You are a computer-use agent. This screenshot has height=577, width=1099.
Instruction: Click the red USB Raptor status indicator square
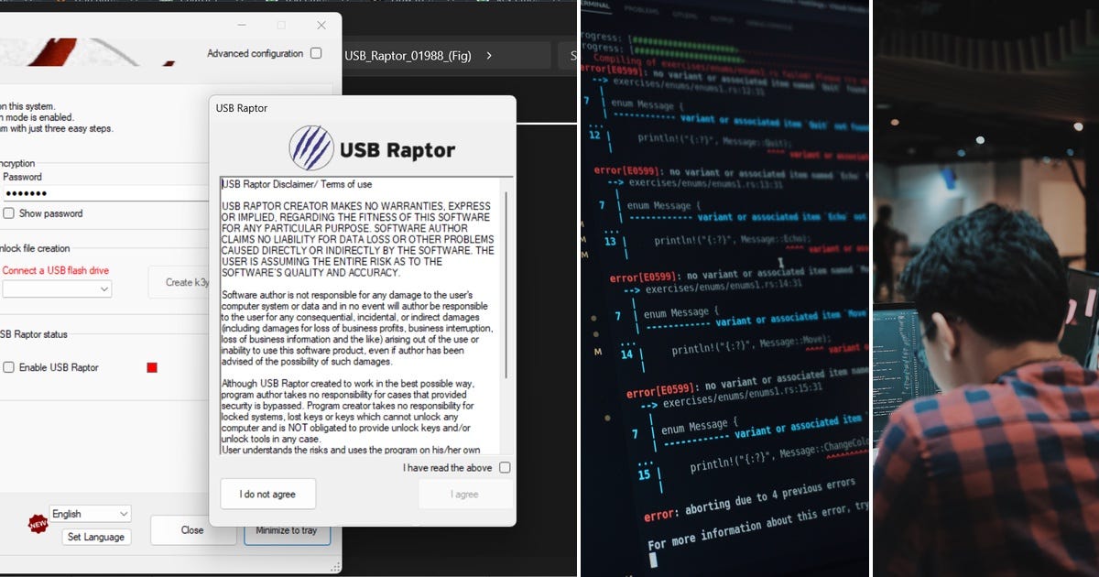coord(150,365)
